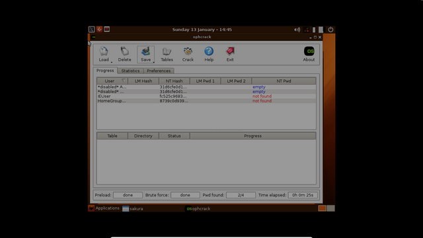423x238 pixels.
Task: Click the date and time clock in top panel
Action: pyautogui.click(x=202, y=29)
